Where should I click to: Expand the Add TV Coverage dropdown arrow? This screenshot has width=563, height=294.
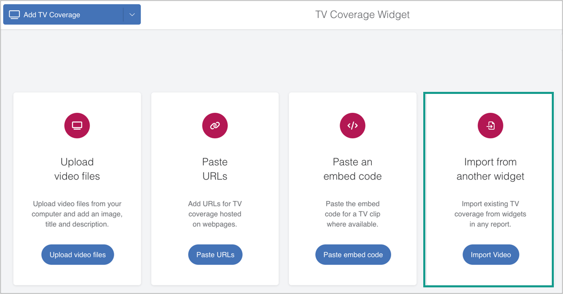[132, 15]
